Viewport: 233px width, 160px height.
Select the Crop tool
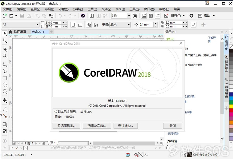pyautogui.click(x=5, y=49)
